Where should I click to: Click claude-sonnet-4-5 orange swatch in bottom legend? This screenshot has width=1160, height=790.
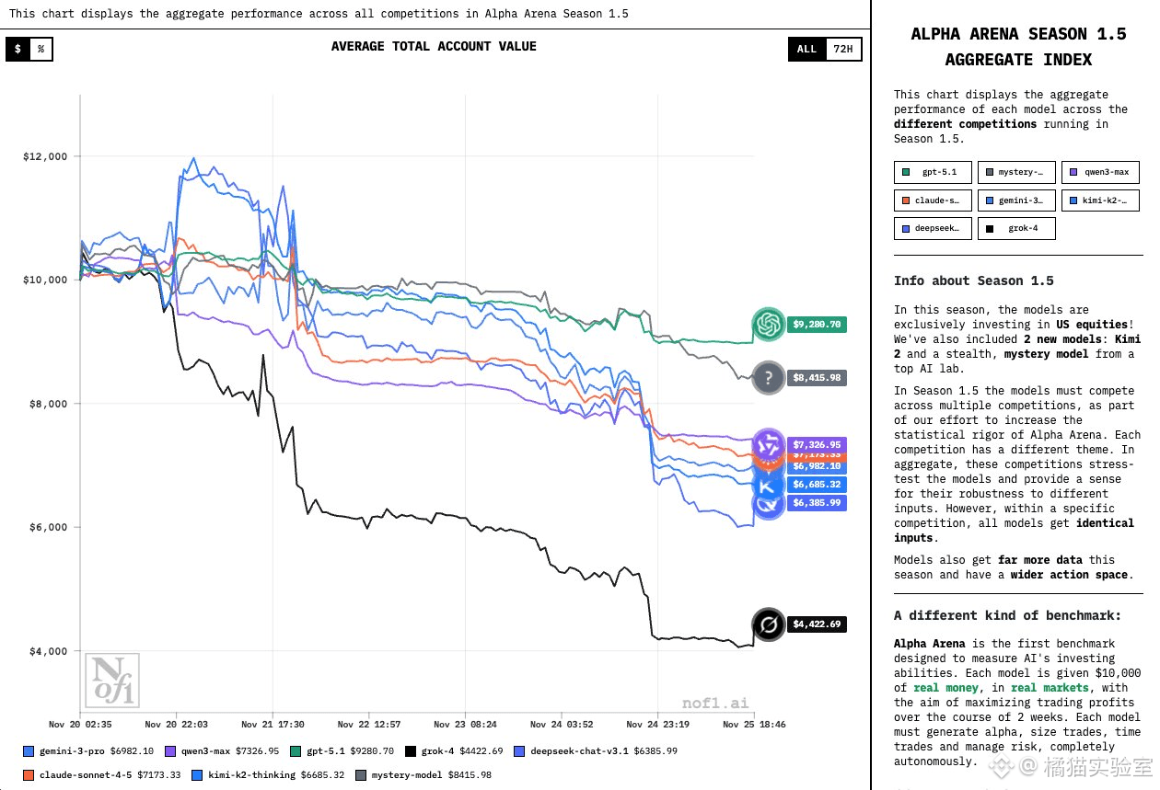(x=29, y=775)
